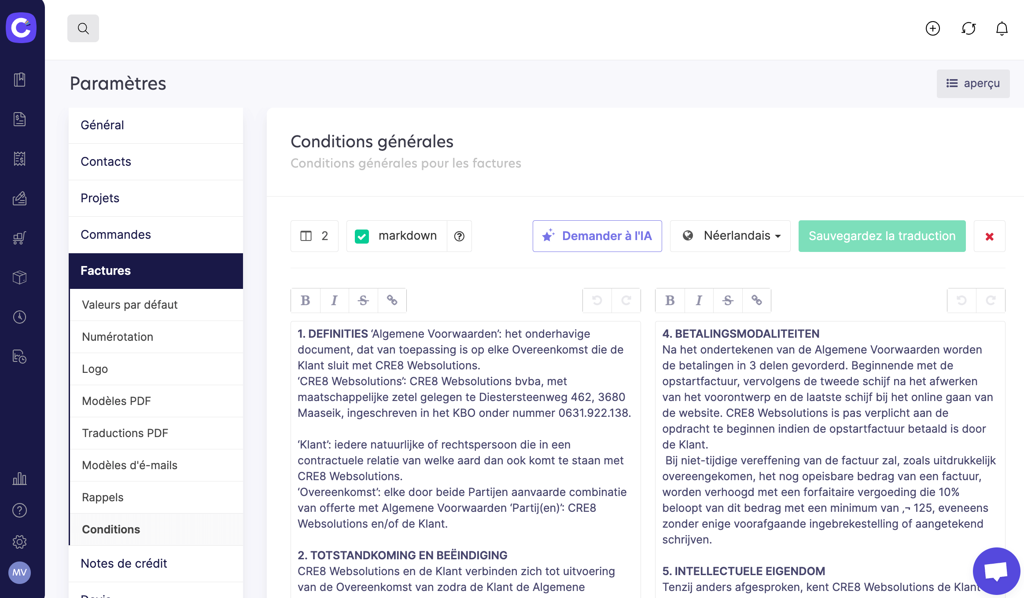The height and width of the screenshot is (598, 1024).
Task: Open the contacts book sidebar icon
Action: pos(20,80)
